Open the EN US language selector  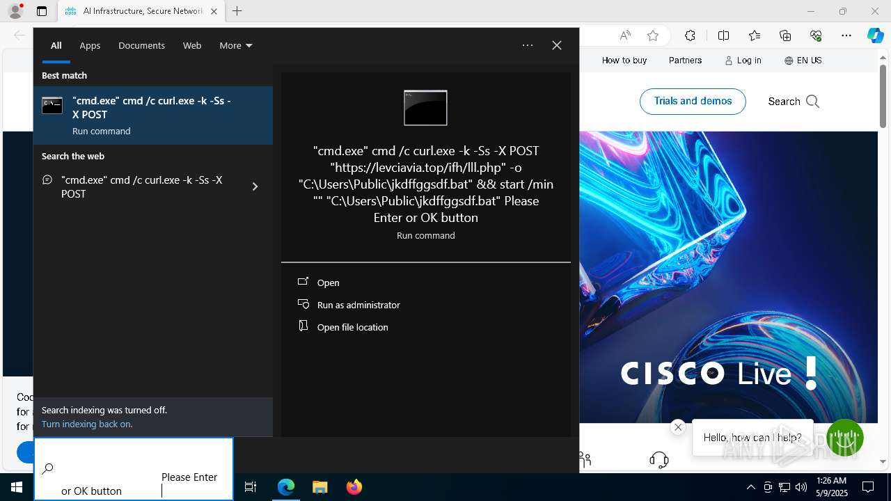click(803, 61)
